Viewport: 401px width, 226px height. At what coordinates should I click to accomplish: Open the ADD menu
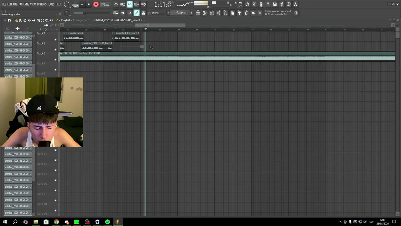click(15, 4)
